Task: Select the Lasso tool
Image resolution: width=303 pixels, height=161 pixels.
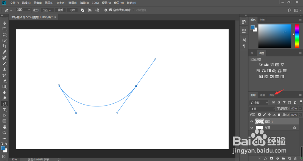Action: pyautogui.click(x=5, y=35)
